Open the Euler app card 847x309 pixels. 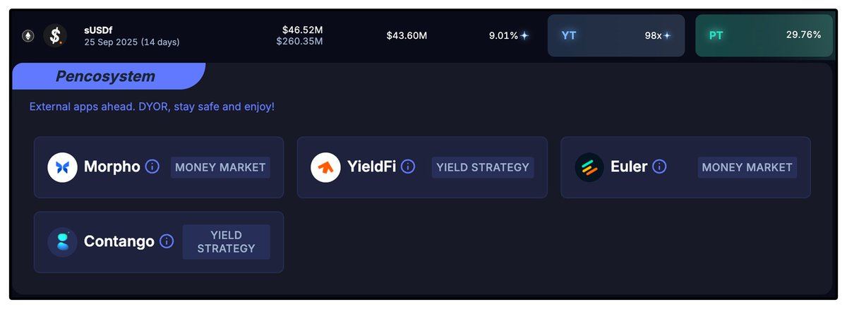685,167
